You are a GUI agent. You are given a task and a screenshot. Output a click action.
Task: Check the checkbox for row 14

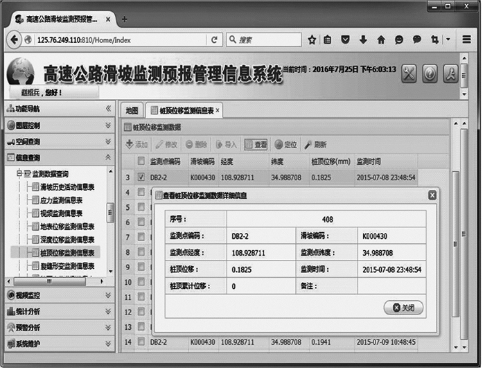pos(141,342)
